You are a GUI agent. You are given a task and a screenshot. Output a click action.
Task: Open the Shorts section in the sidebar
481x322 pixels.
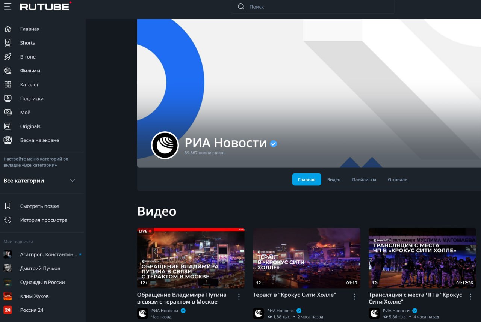click(27, 42)
